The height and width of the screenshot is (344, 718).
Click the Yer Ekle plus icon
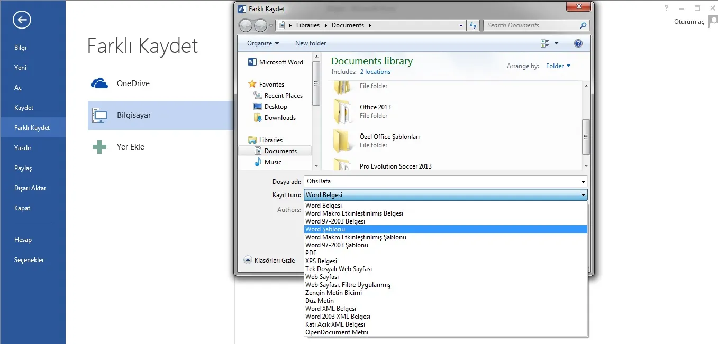click(99, 147)
